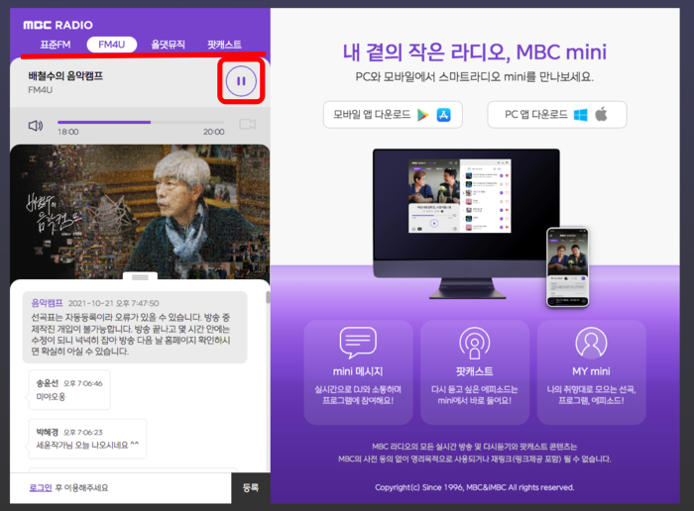This screenshot has width=694, height=511.
Task: Click the monitor preview image of MBC mini
Action: 466,224
